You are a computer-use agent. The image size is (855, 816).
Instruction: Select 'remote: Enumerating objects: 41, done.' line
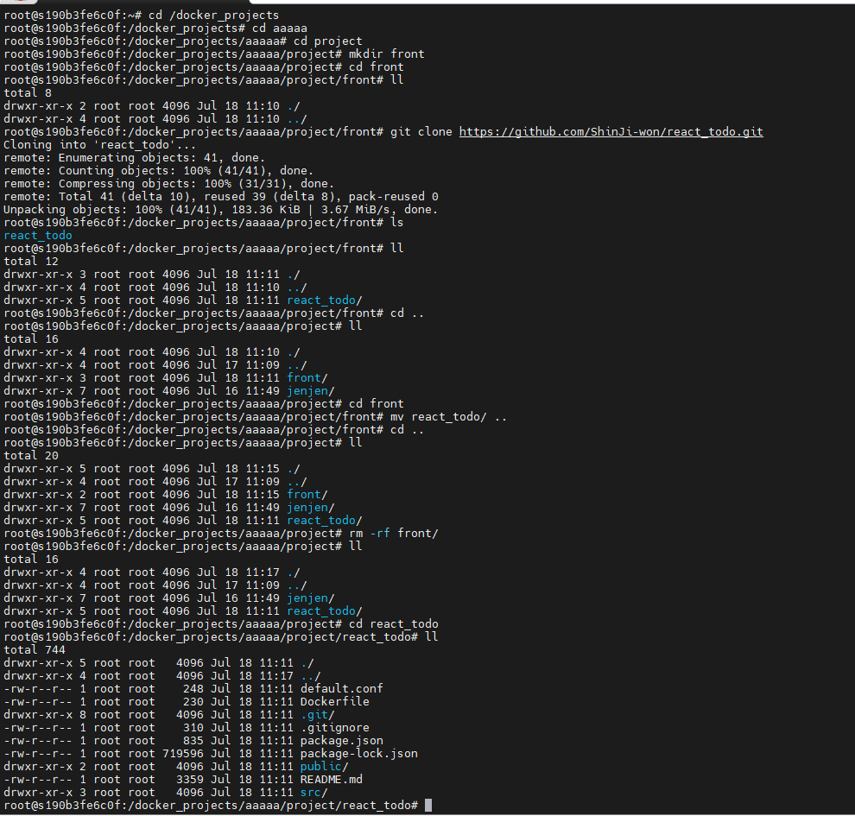click(134, 158)
